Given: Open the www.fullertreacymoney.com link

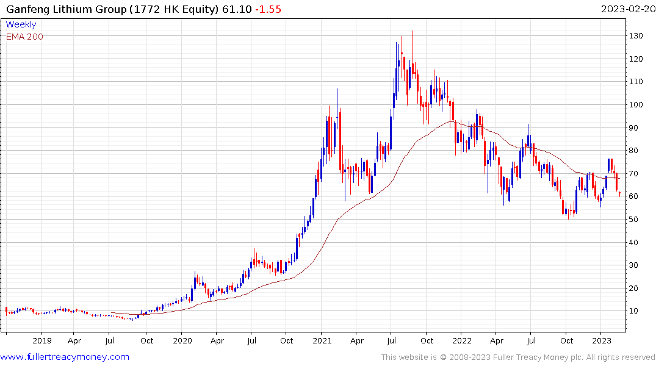Looking at the screenshot, I should coord(65,357).
